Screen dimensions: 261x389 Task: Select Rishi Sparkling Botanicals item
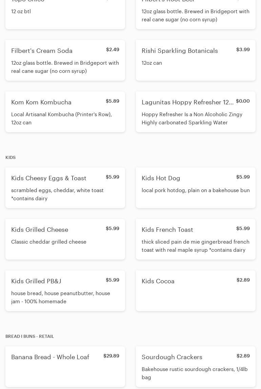coord(196,60)
